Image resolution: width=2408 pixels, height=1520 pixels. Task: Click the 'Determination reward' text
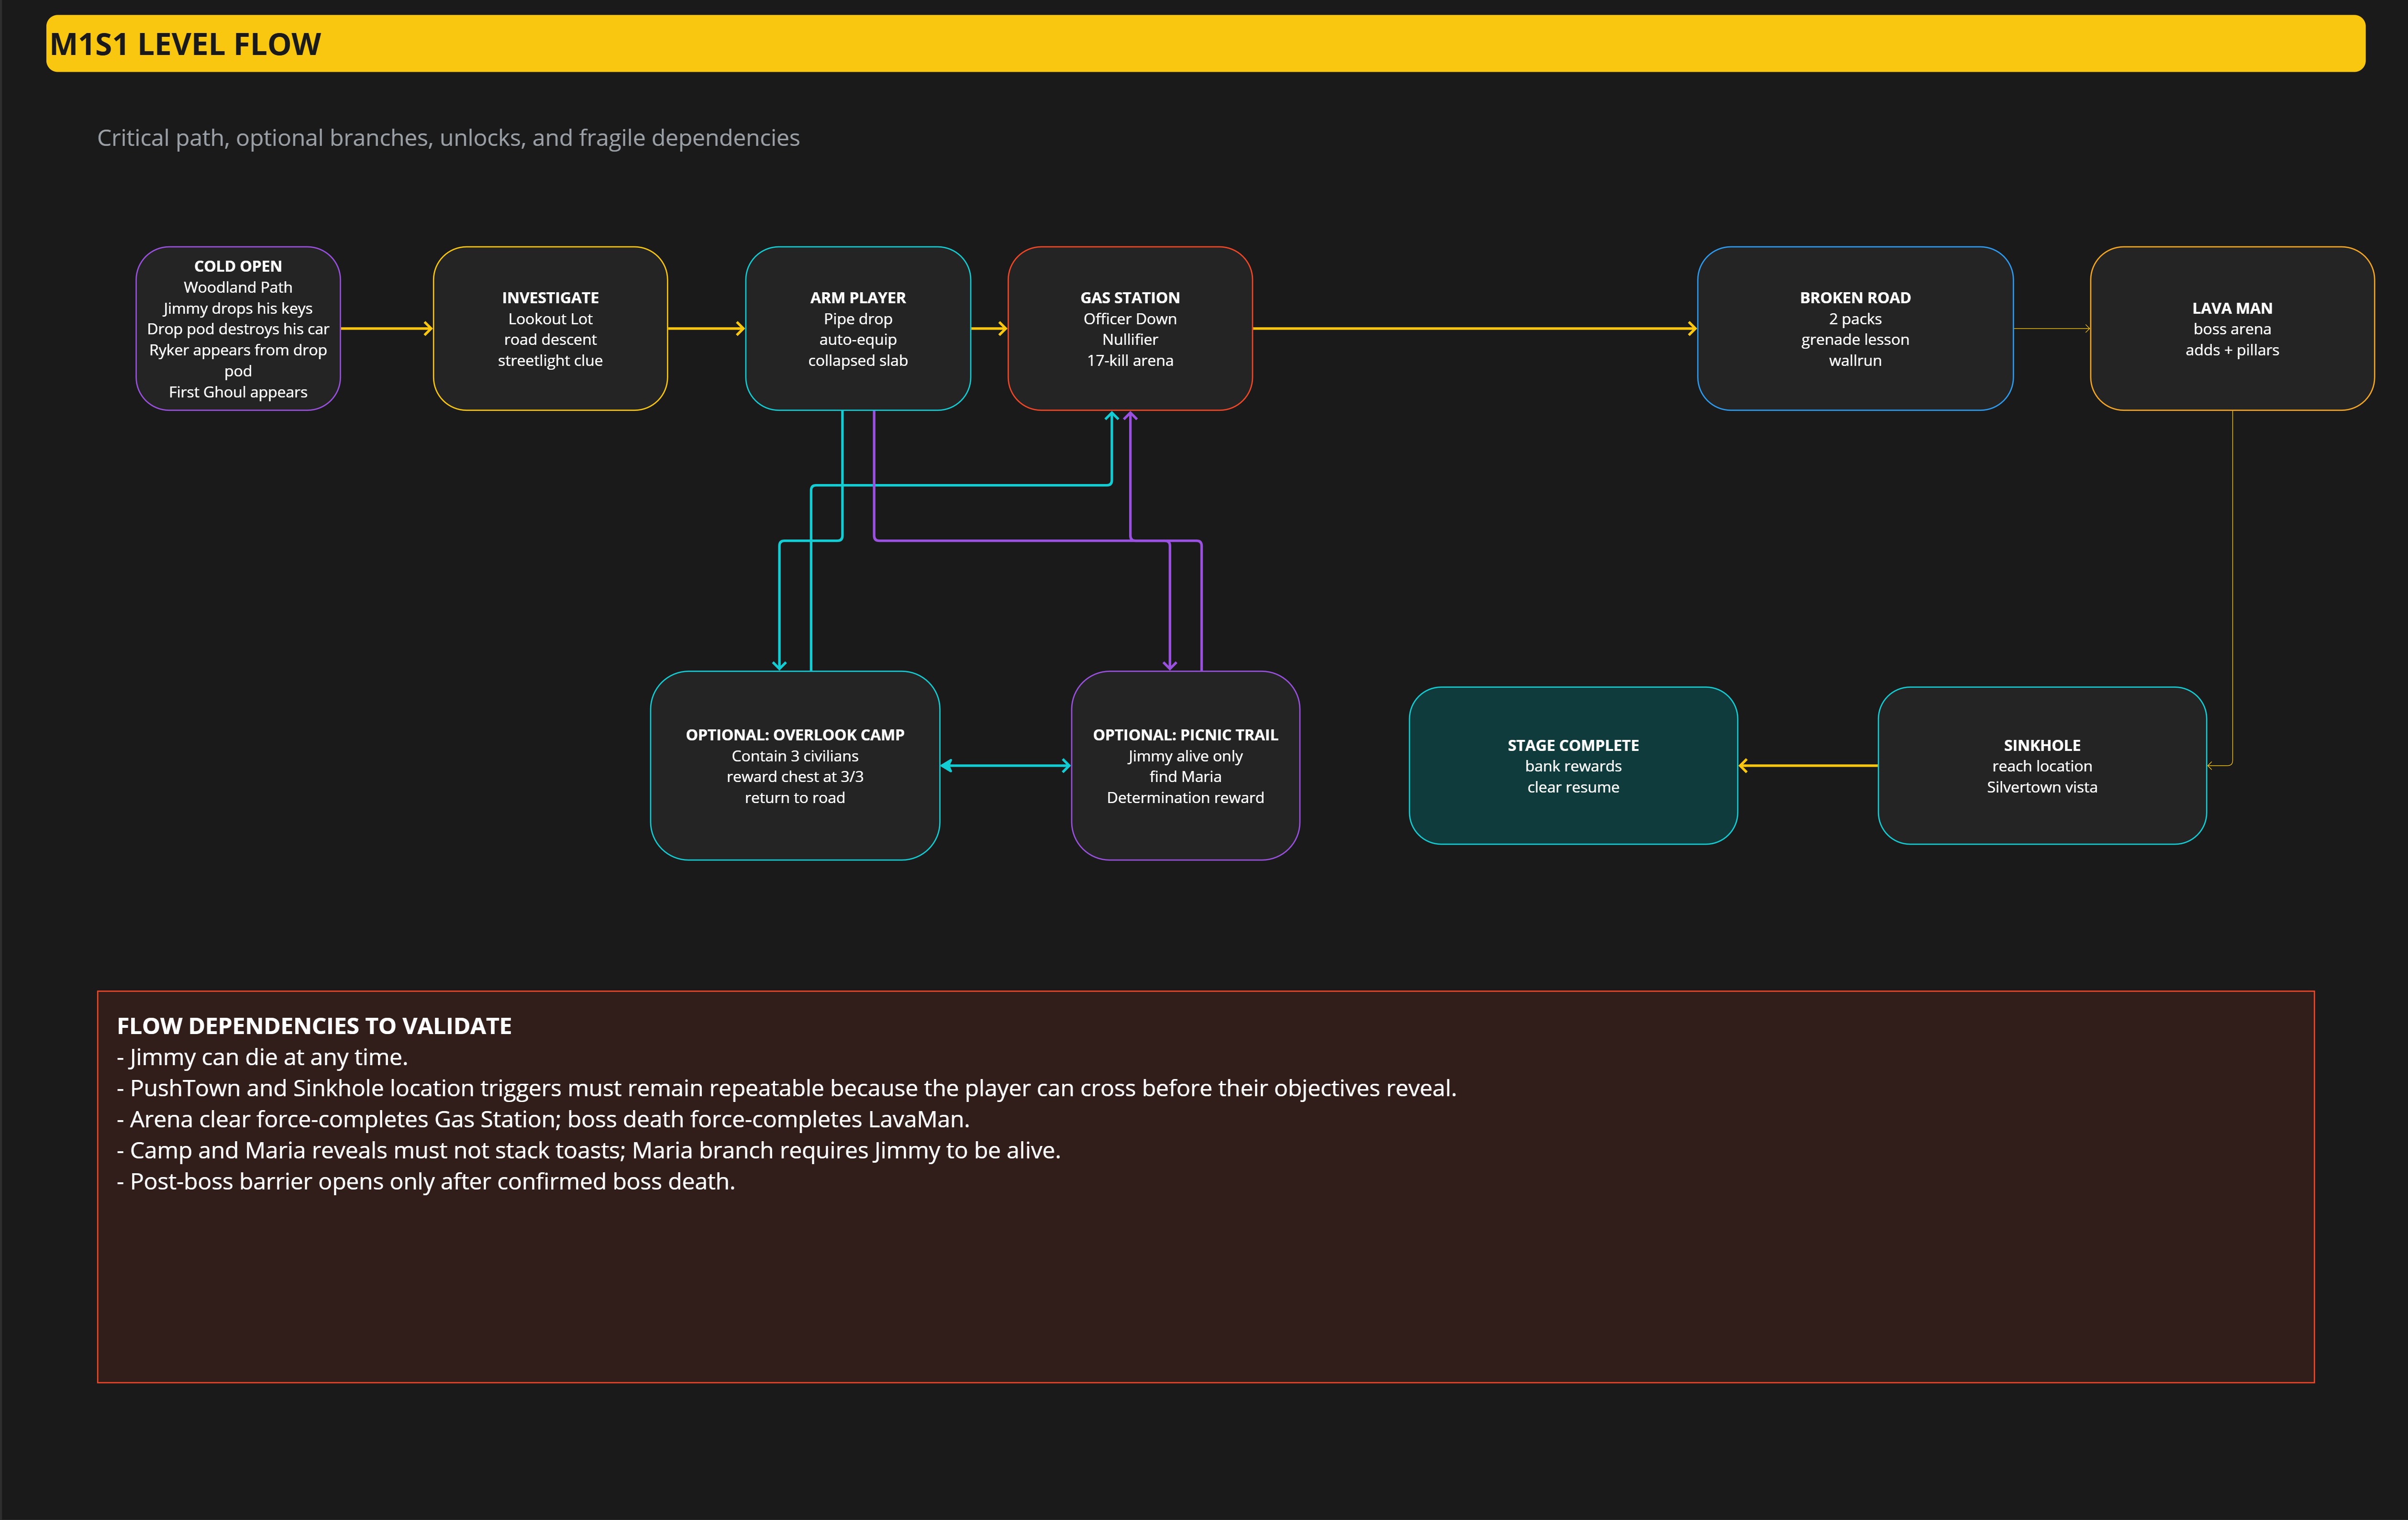[1185, 797]
